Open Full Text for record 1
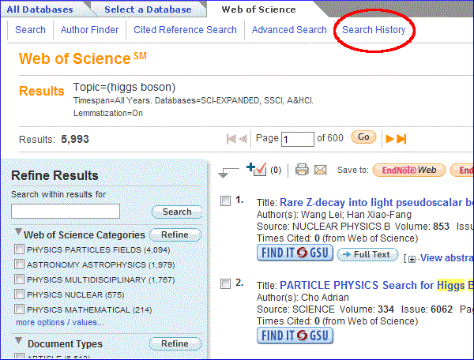 [367, 254]
